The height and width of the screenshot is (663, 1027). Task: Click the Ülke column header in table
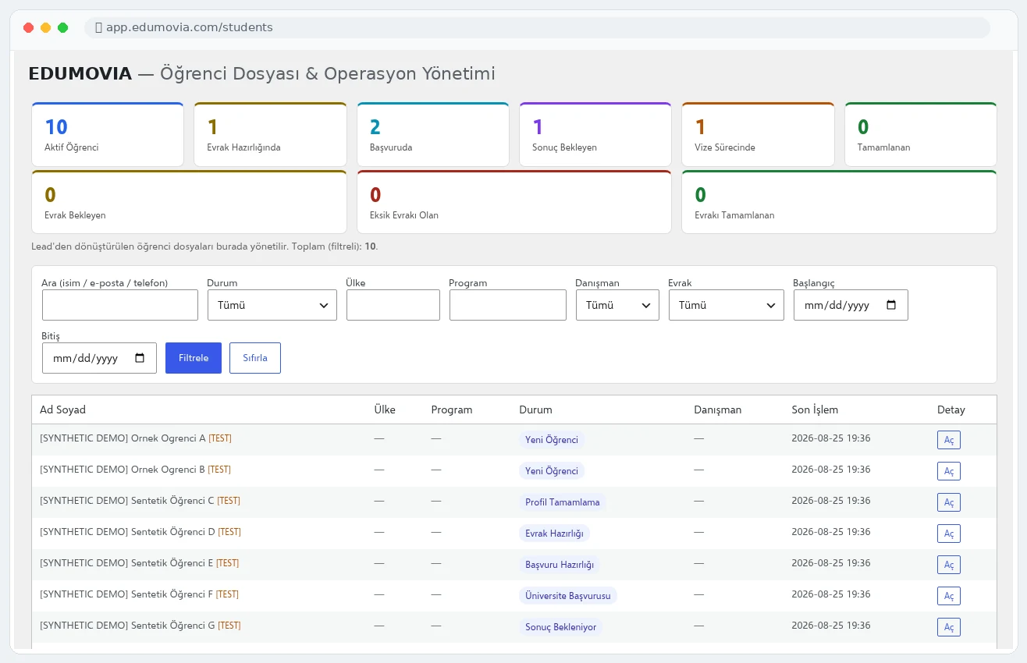(385, 409)
